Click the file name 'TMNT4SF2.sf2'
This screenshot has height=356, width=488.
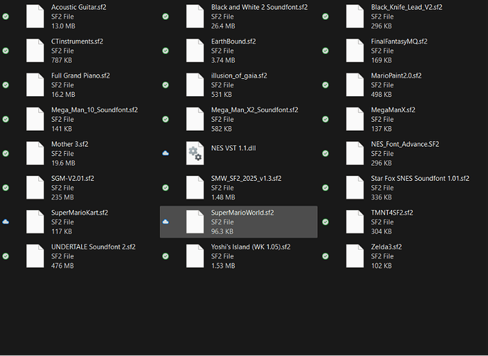click(392, 213)
